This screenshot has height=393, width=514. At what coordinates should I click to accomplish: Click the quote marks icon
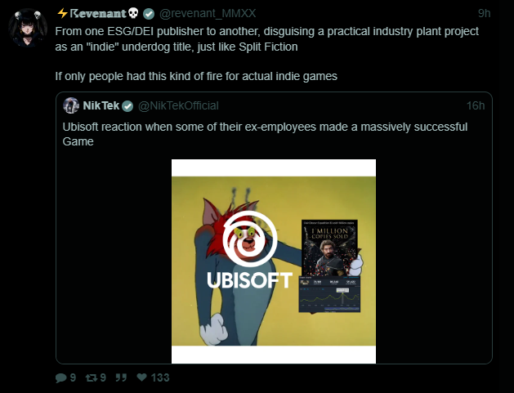[x=121, y=378]
